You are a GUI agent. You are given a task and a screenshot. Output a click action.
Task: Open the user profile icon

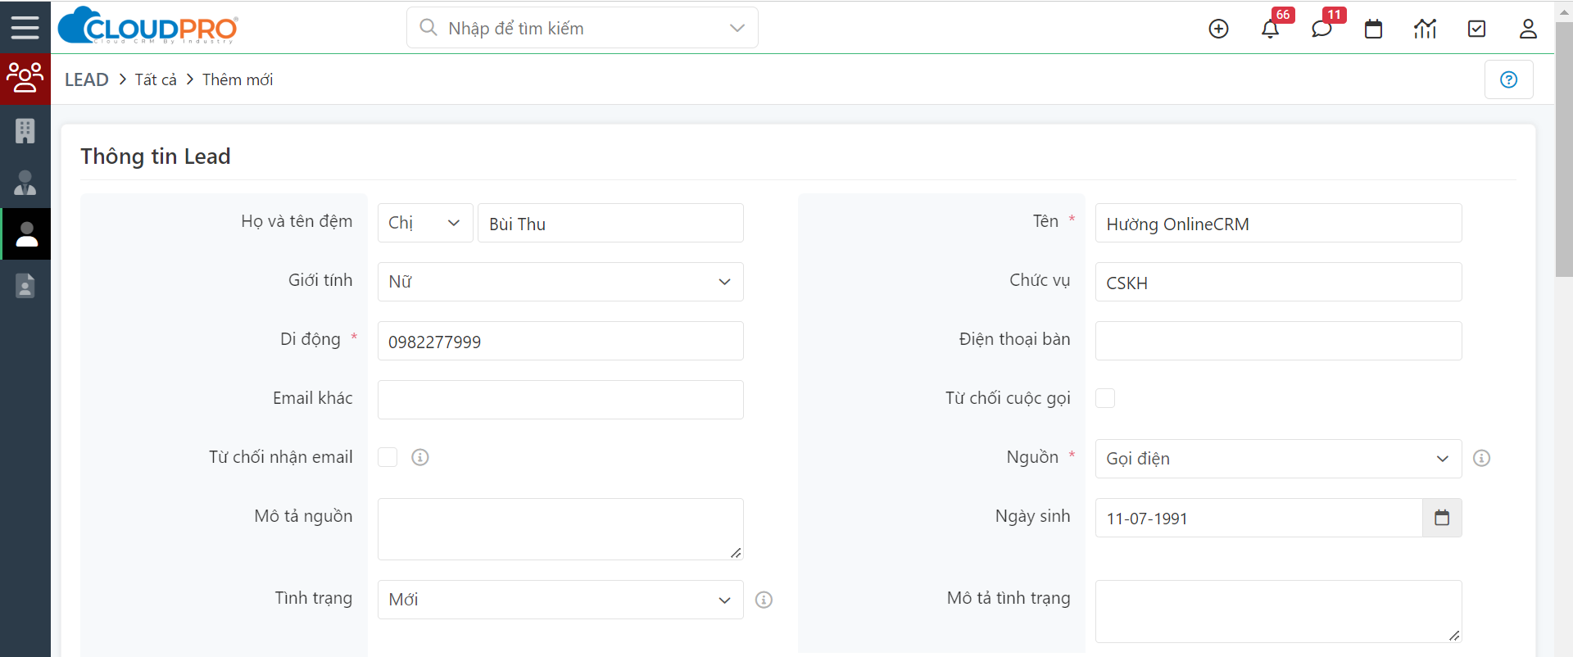point(1528,29)
